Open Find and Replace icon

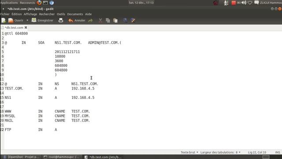pos(133,20)
